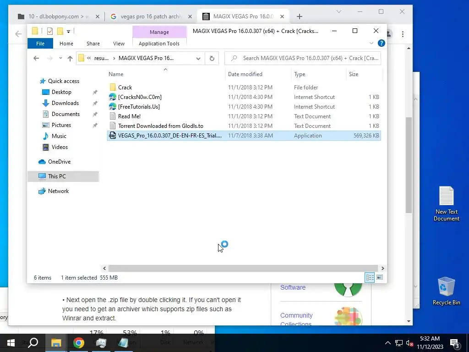Image resolution: width=469 pixels, height=352 pixels.
Task: Open the Crack folder icon
Action: click(113, 88)
